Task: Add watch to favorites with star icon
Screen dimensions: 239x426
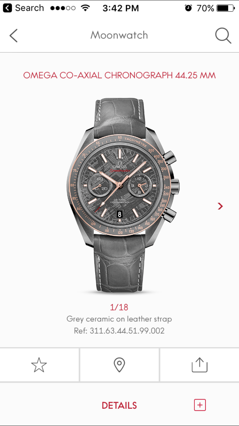Action: (39, 365)
